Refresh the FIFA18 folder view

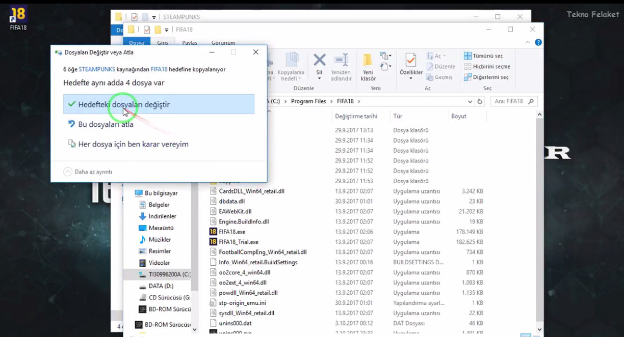point(480,101)
